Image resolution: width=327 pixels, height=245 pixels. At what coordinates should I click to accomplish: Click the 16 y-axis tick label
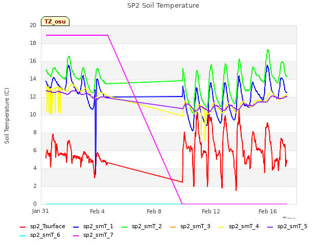click(x=33, y=61)
